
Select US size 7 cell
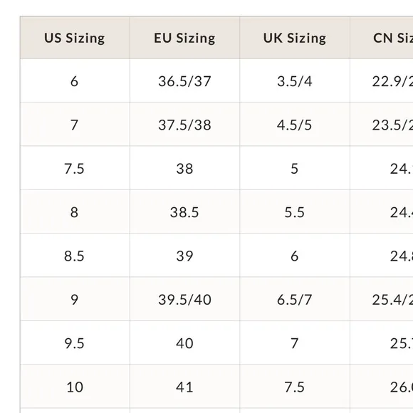coord(75,125)
